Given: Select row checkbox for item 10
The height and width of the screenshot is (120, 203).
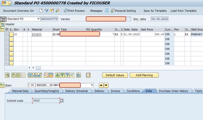Looking at the screenshot, I should 7,34.
